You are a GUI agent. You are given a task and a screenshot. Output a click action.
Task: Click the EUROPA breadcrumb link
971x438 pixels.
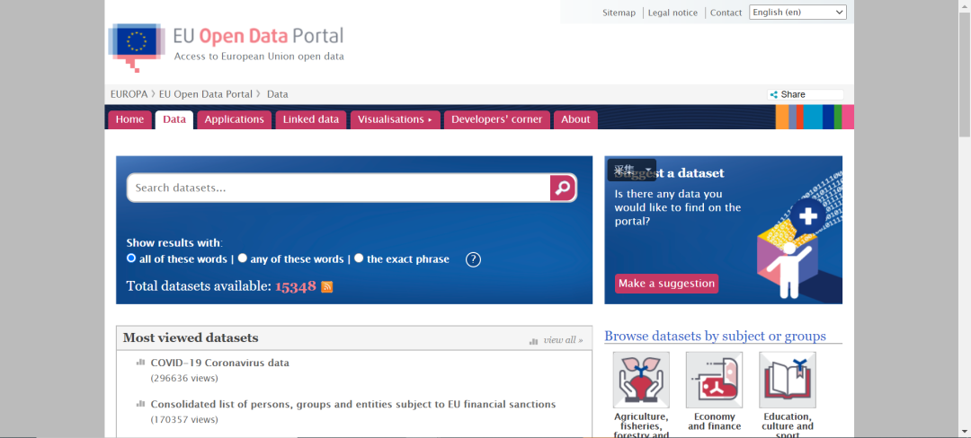[129, 94]
